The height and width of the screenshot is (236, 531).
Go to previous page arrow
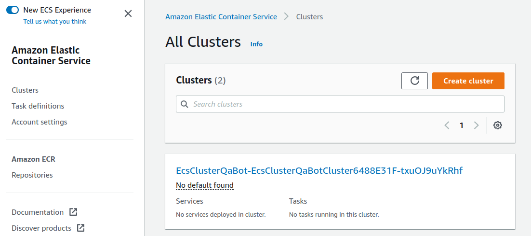click(447, 125)
